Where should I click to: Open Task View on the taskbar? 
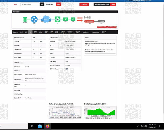32,126
